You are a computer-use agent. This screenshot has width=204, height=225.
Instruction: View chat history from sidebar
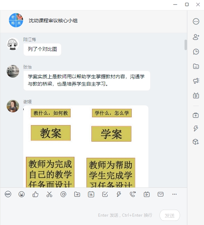pos(196,52)
